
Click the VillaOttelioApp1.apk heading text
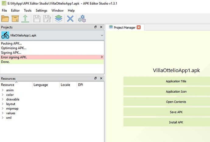point(177,70)
